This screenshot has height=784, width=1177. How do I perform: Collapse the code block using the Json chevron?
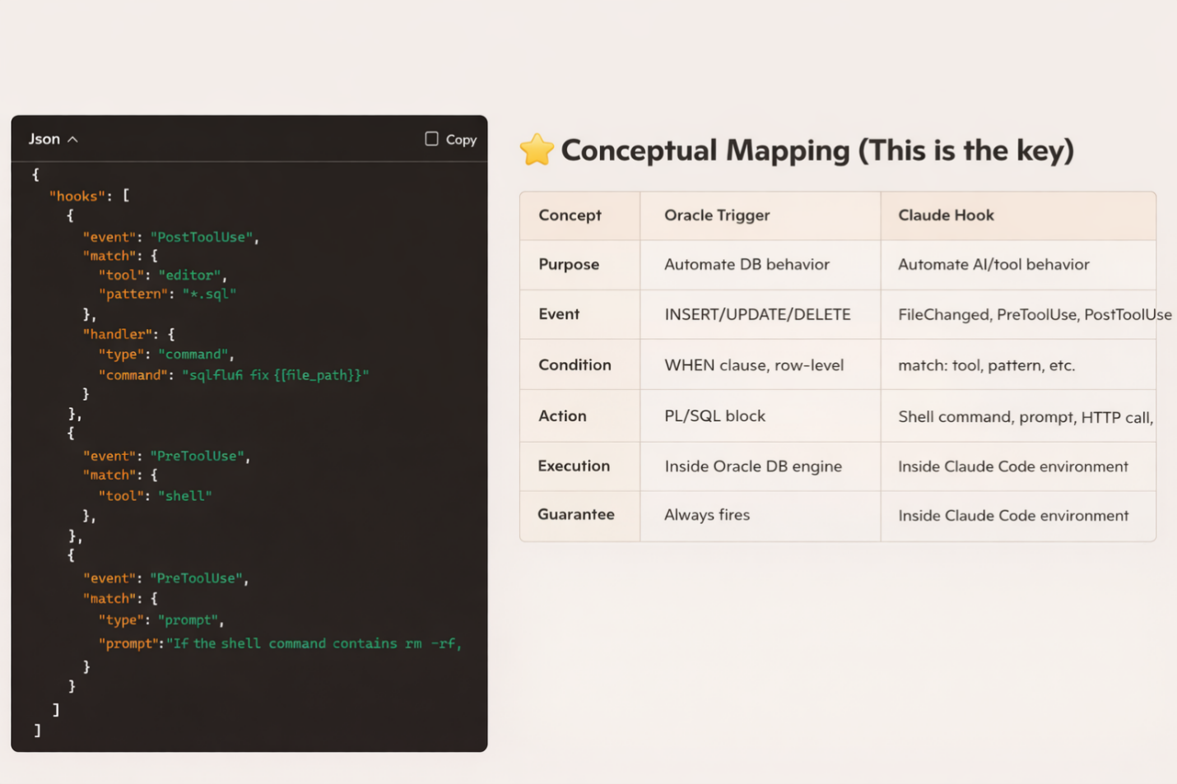pos(73,140)
